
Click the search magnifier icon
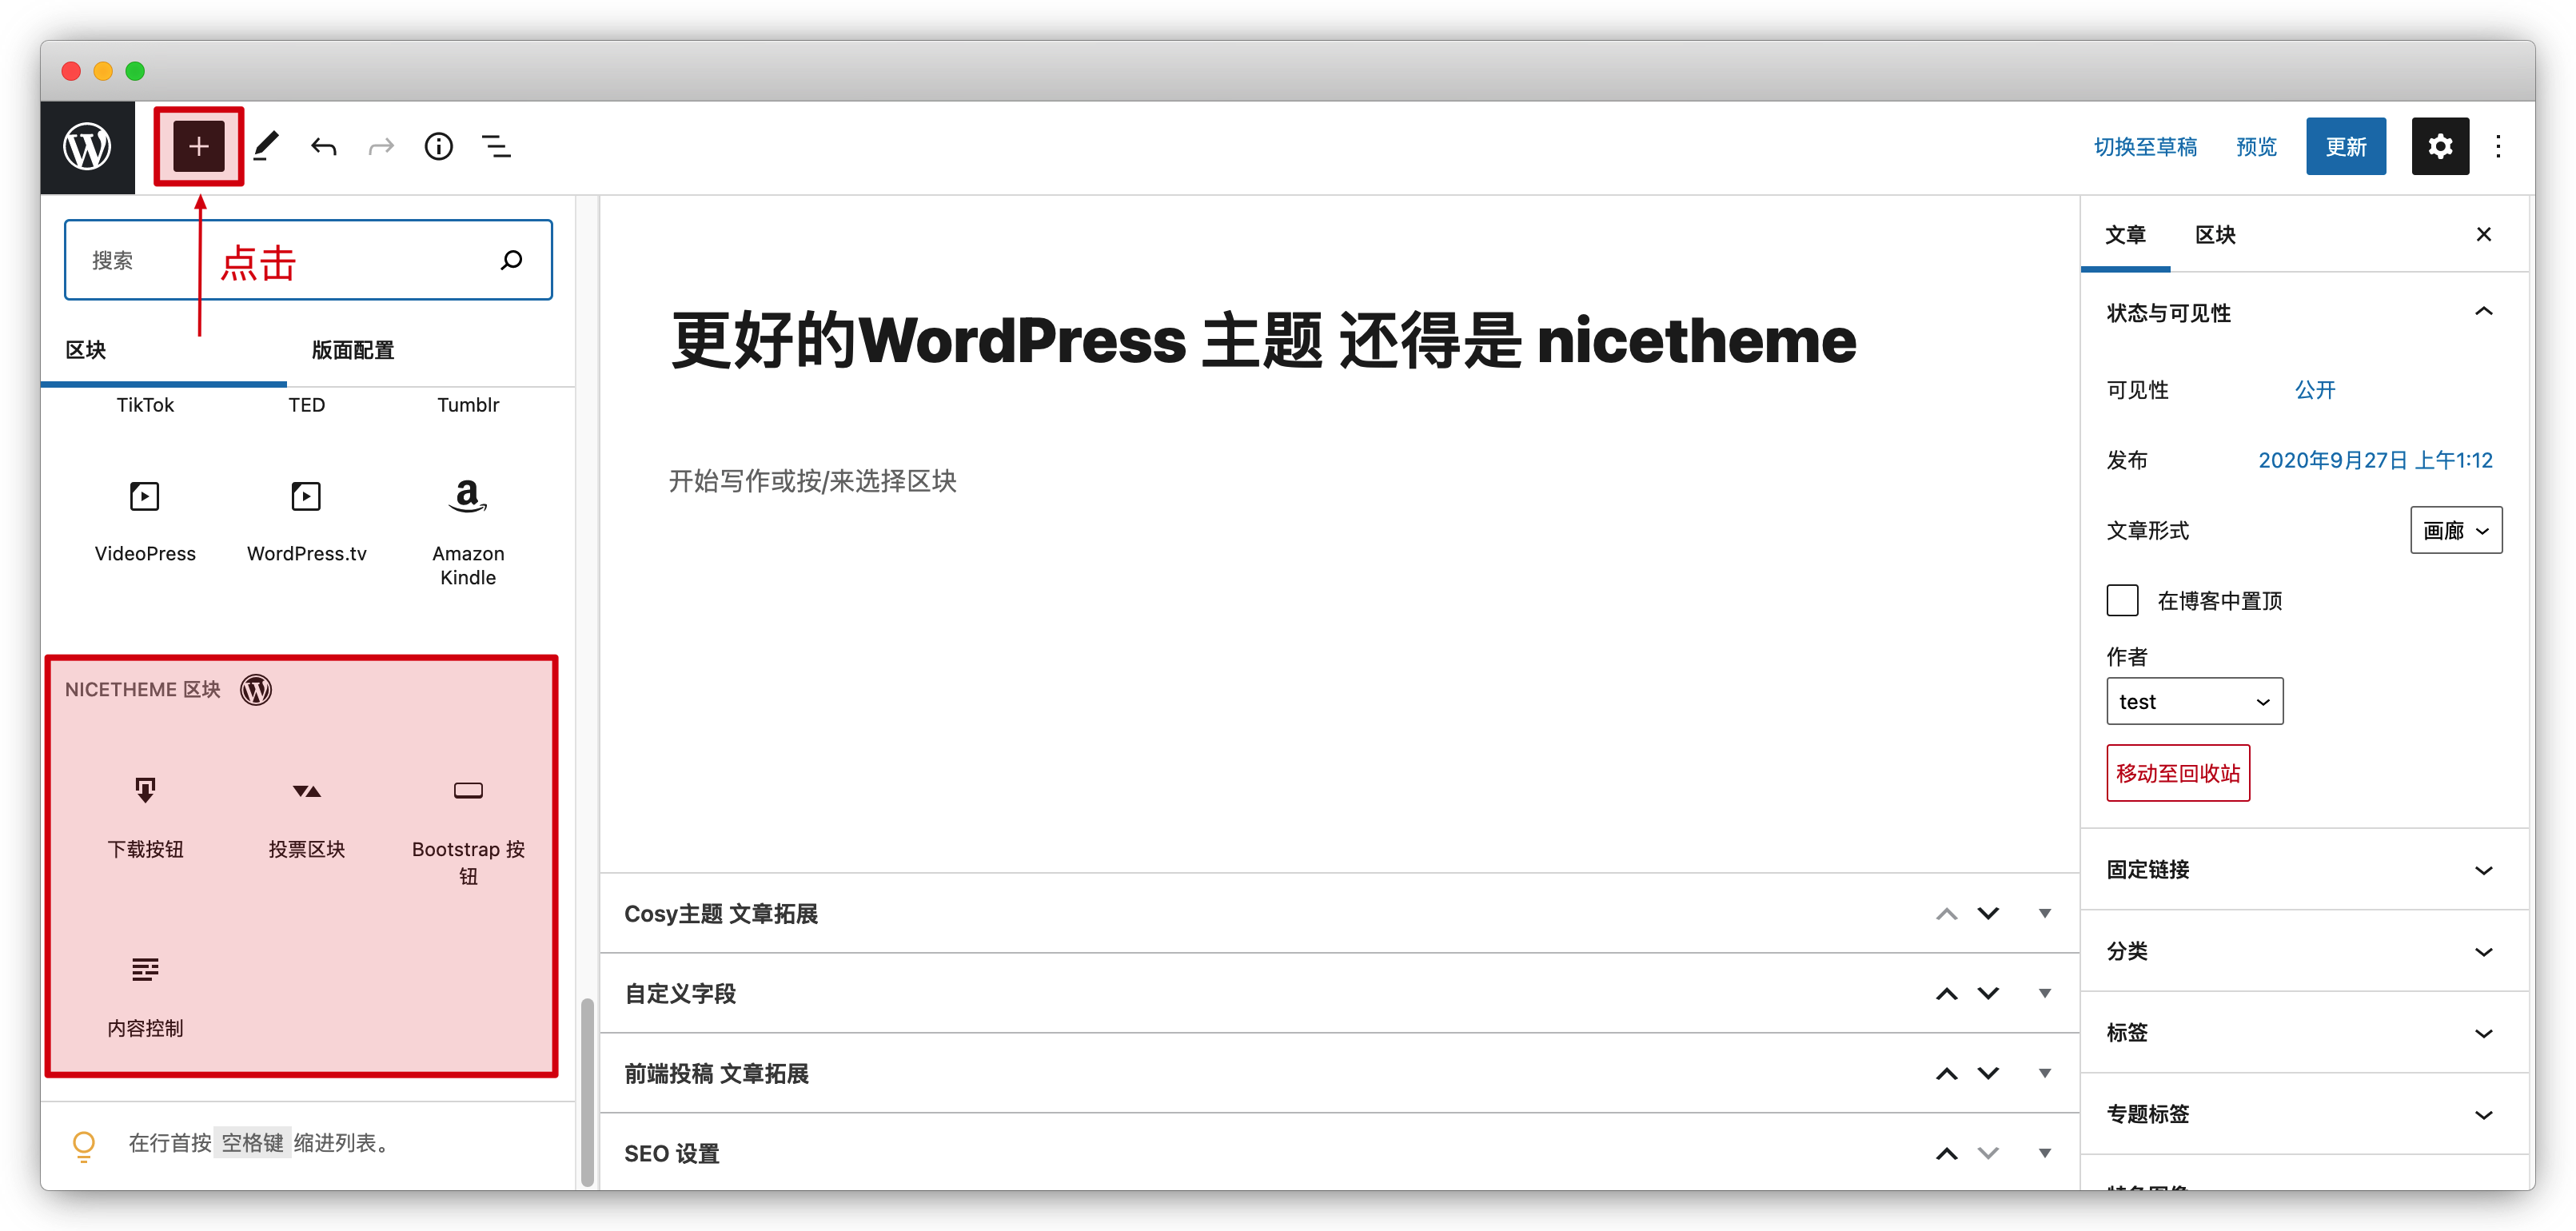pos(511,260)
